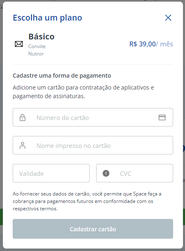Click the padlock icon in card number field

pyautogui.click(x=23, y=117)
